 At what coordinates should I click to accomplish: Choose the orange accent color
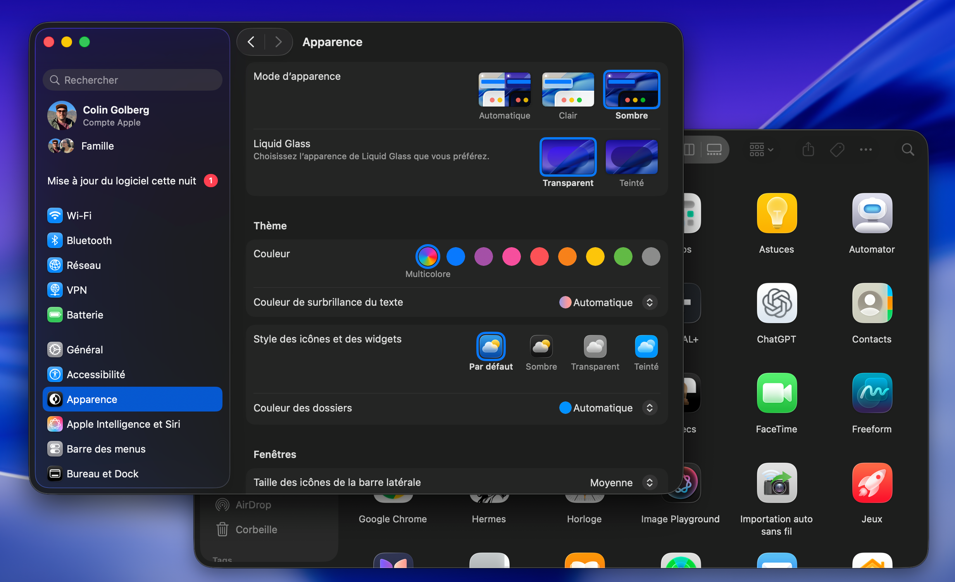(567, 256)
